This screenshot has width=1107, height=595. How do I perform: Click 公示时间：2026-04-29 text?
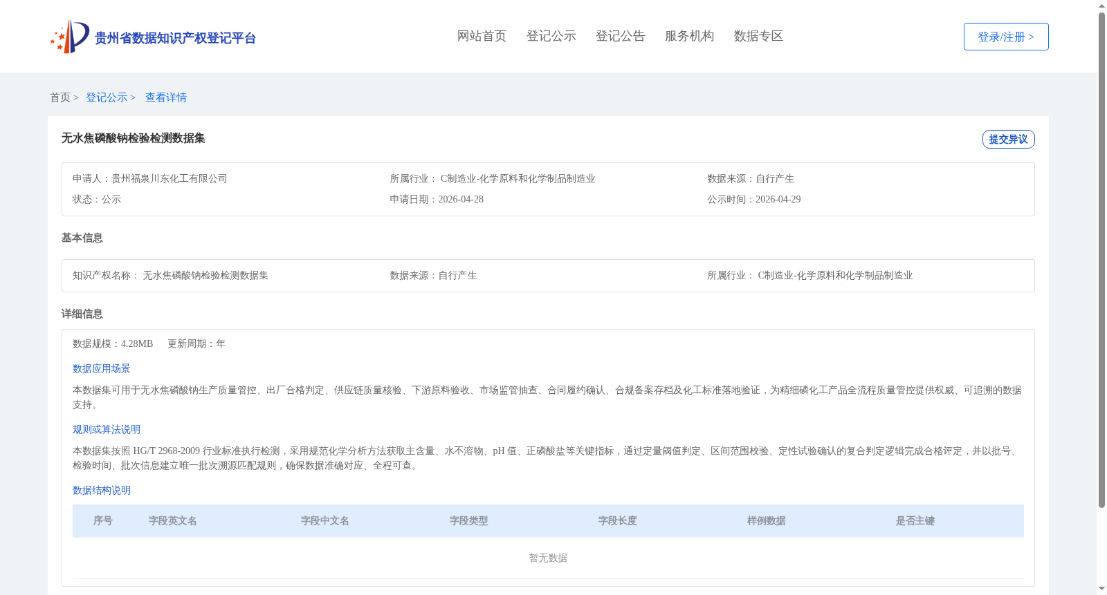click(754, 199)
